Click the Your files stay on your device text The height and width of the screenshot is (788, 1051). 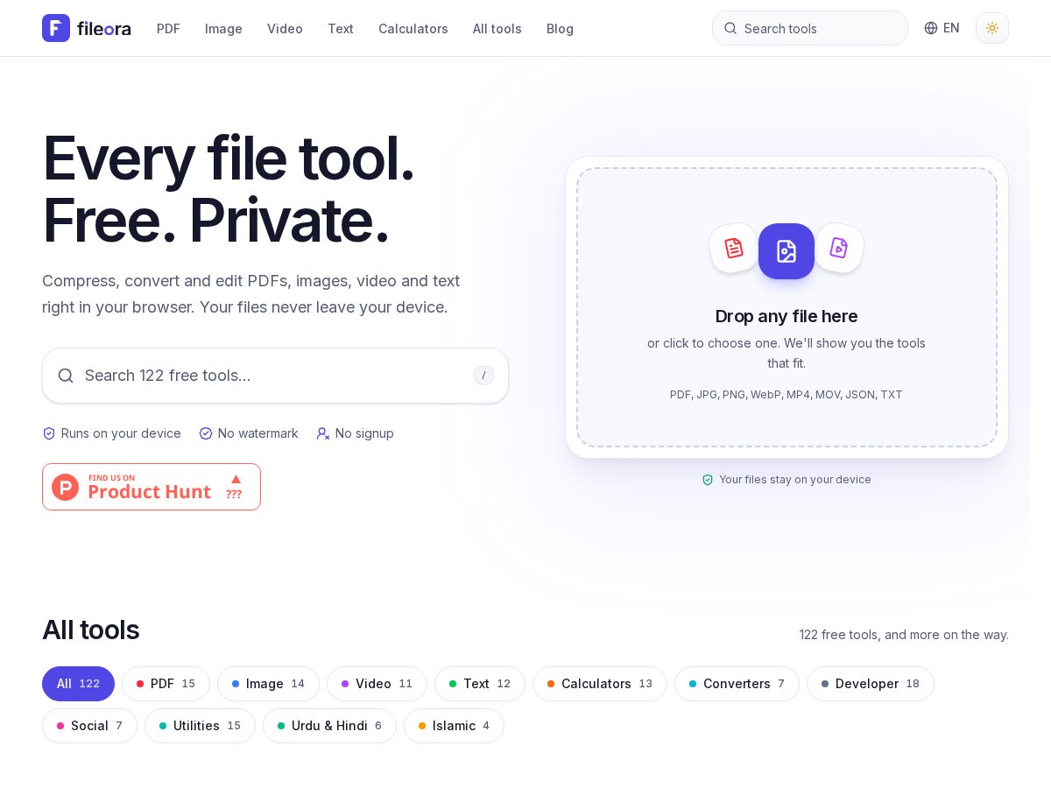point(795,480)
